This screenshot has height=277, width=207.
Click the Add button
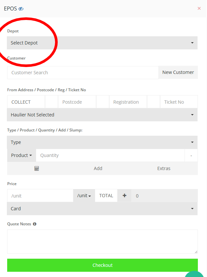coord(98,168)
